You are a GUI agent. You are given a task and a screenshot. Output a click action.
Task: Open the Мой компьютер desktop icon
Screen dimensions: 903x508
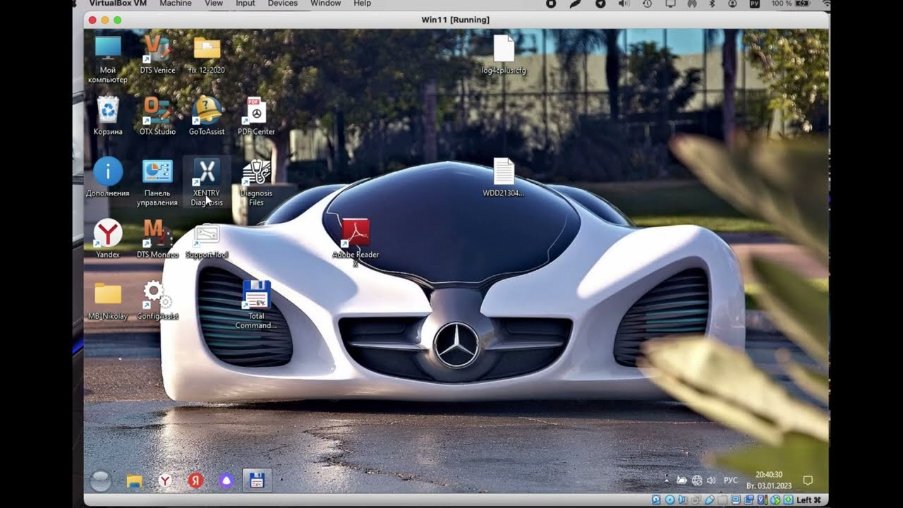(108, 59)
